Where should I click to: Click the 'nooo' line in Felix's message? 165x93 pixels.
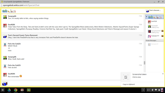tap(10, 51)
